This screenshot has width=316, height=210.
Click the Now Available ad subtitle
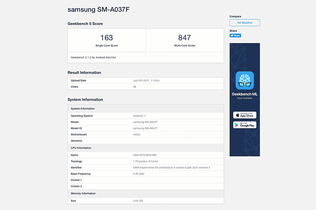pyautogui.click(x=245, y=98)
